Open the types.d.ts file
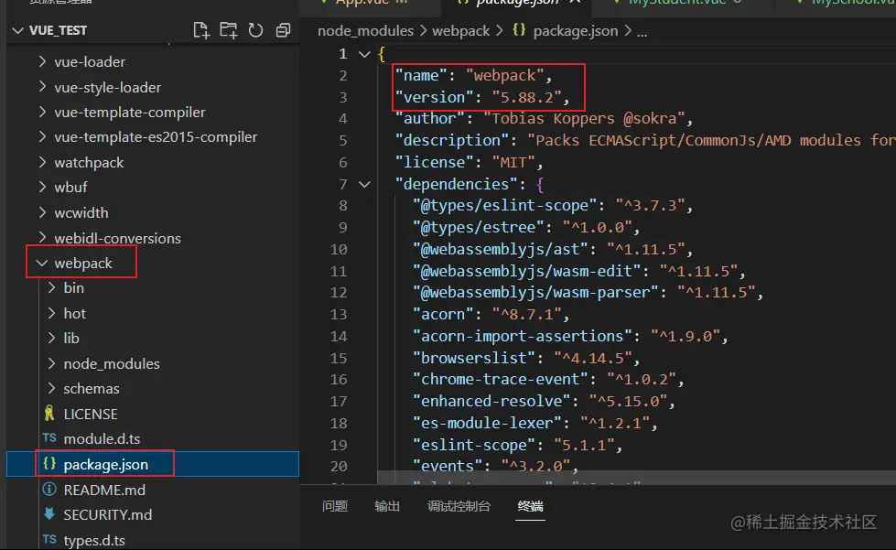Image resolution: width=896 pixels, height=550 pixels. [94, 540]
